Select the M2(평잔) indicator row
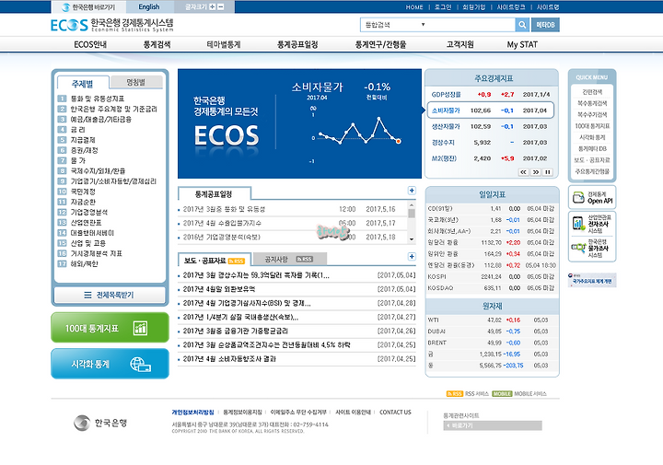 [491, 158]
